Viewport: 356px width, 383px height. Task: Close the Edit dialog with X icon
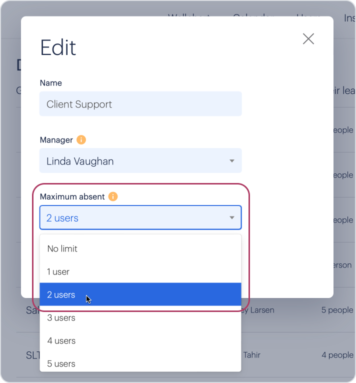308,39
